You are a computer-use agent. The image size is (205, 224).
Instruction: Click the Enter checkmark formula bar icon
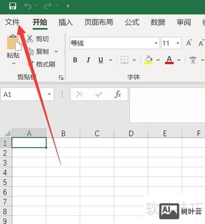click(99, 94)
